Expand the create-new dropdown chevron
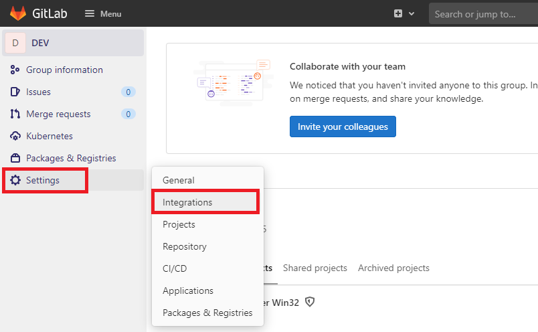This screenshot has width=538, height=332. [x=412, y=14]
